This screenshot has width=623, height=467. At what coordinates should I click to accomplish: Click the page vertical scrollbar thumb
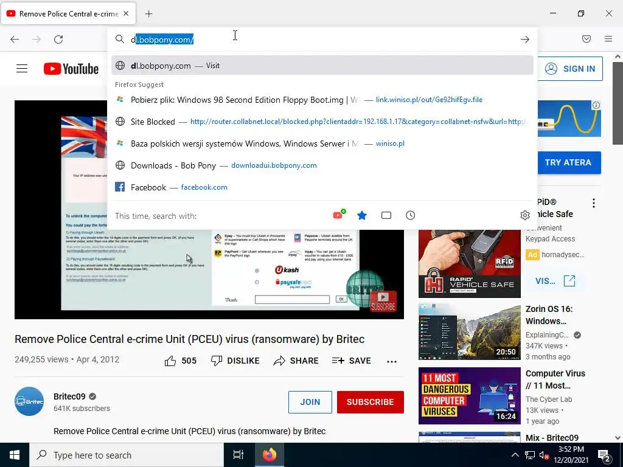618,103
